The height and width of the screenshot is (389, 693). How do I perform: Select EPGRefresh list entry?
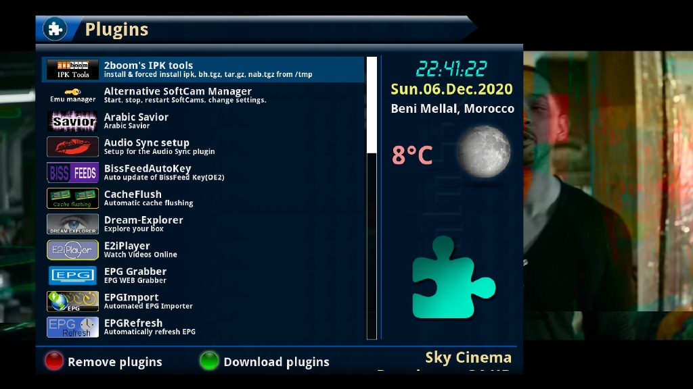pos(203,328)
